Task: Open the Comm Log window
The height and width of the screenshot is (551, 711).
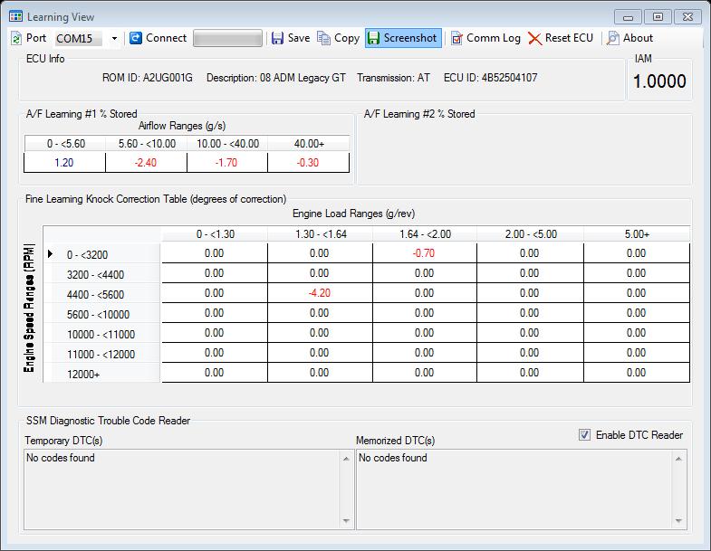Action: [485, 38]
